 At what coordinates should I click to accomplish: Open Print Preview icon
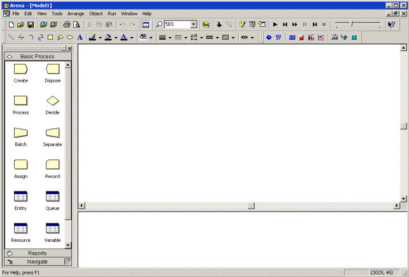click(x=76, y=24)
